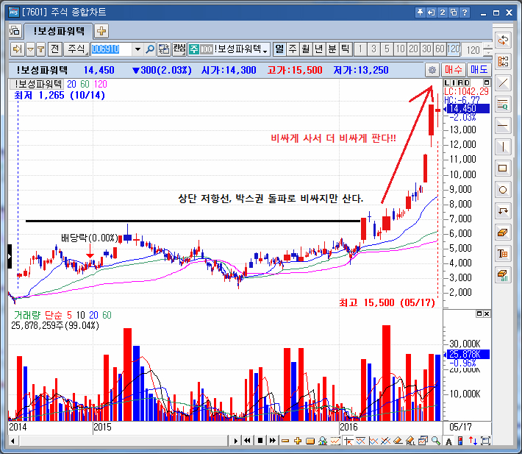Open the 주식 market type dropdown
The image size is (522, 454).
coord(76,49)
